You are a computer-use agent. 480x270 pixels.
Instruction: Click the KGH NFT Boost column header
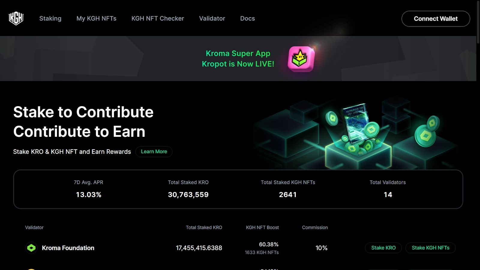(x=262, y=227)
